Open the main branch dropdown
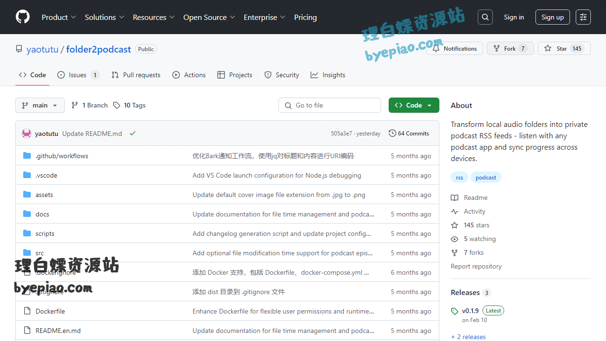 point(40,105)
